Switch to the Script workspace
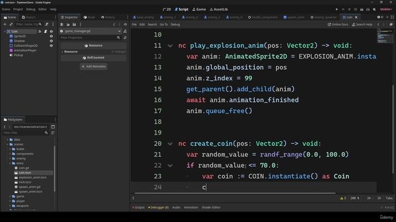Screen dimensions: 396x222 tap(181, 9)
